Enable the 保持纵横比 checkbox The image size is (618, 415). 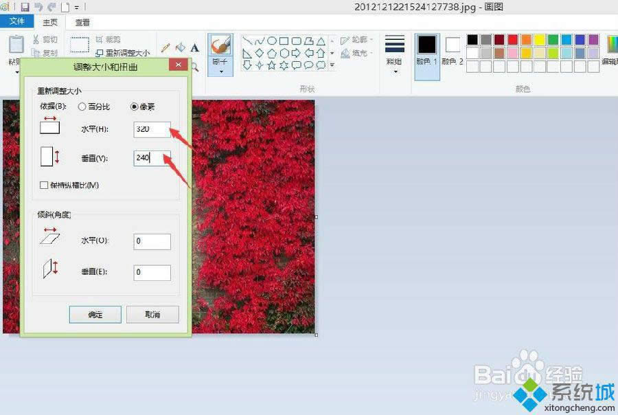[x=43, y=185]
